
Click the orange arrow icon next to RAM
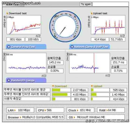point(107,110)
